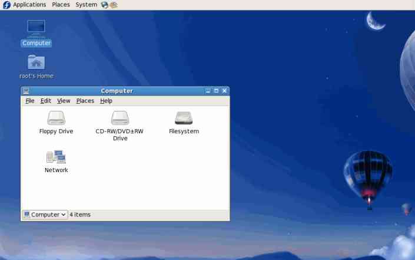Select the Computer desktop icon
The image size is (415, 260).
click(x=36, y=29)
